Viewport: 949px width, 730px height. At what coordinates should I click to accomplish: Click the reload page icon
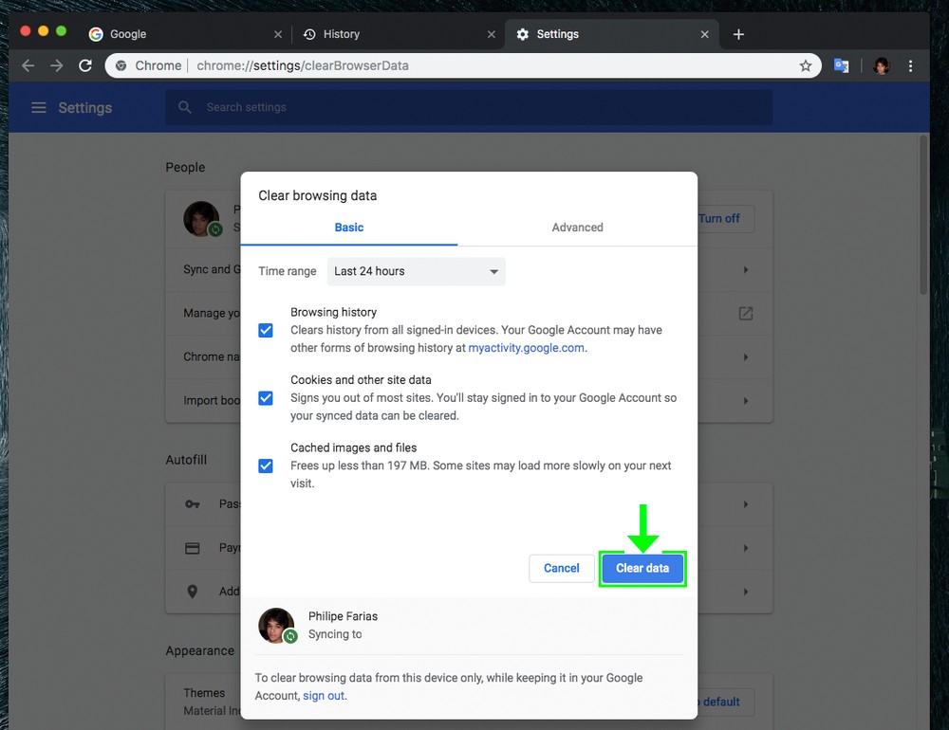click(85, 65)
